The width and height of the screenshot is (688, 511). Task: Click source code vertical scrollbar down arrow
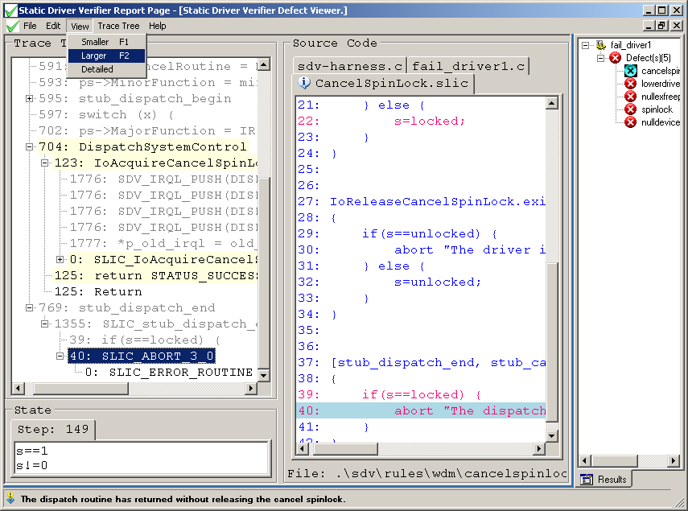coord(551,436)
